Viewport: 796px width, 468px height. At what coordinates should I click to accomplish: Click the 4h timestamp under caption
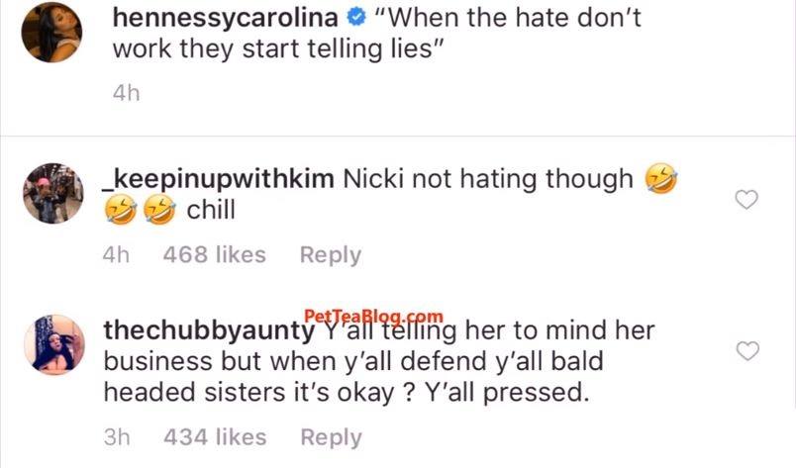click(126, 93)
